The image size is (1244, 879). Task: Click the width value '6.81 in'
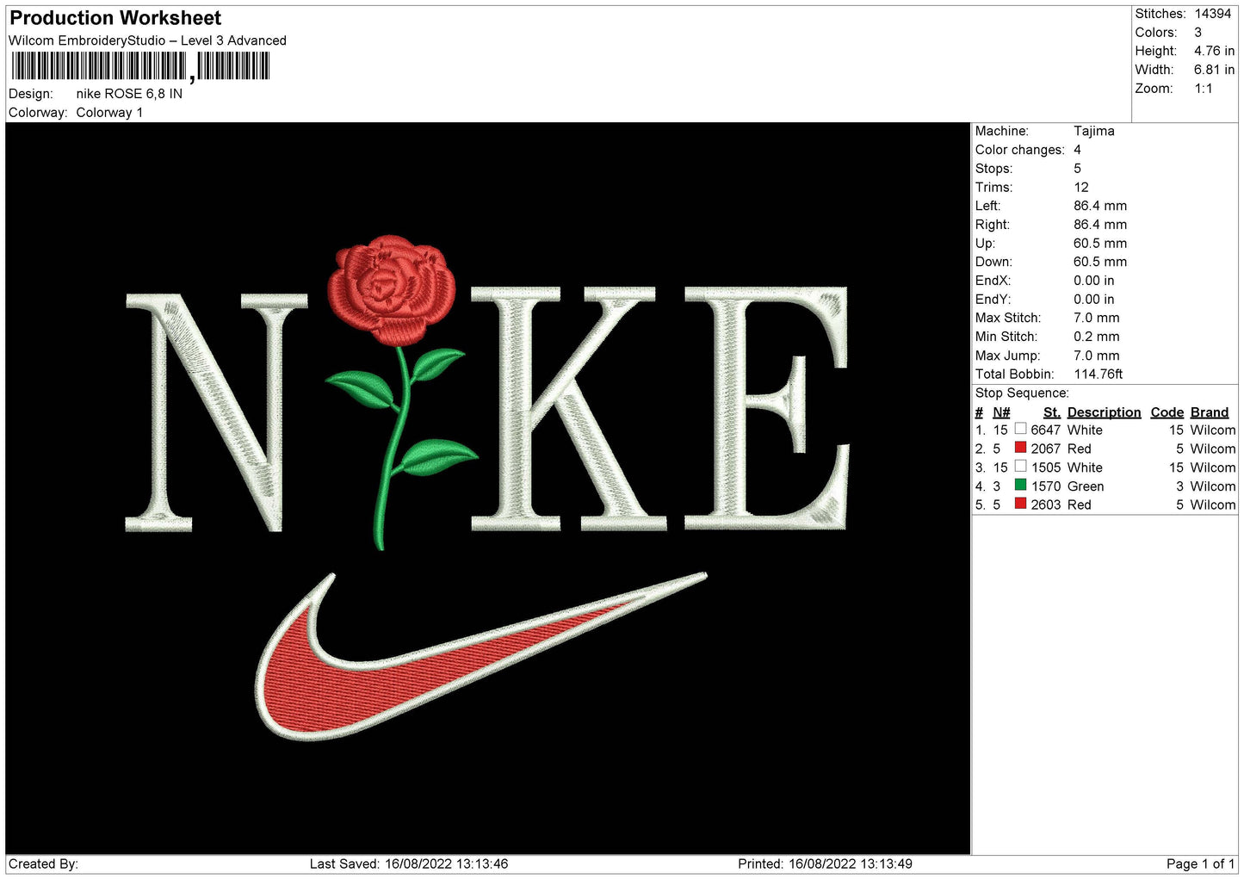1214,70
